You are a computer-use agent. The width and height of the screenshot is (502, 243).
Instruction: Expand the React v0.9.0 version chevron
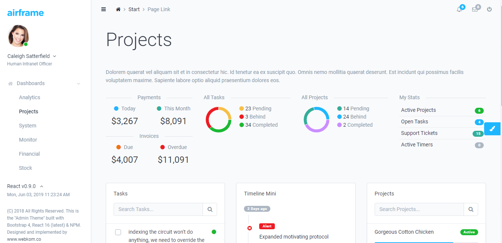tap(41, 186)
